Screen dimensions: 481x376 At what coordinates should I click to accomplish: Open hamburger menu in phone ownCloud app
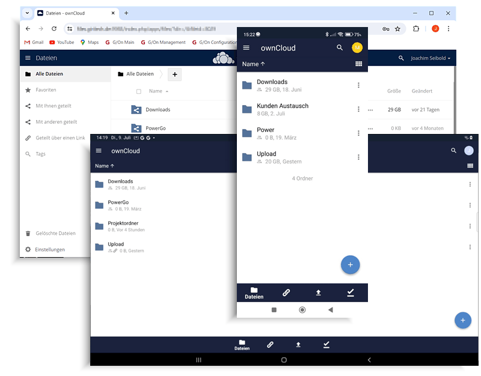point(246,48)
